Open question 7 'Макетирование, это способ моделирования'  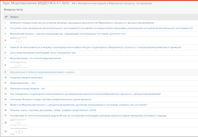point(35,58)
